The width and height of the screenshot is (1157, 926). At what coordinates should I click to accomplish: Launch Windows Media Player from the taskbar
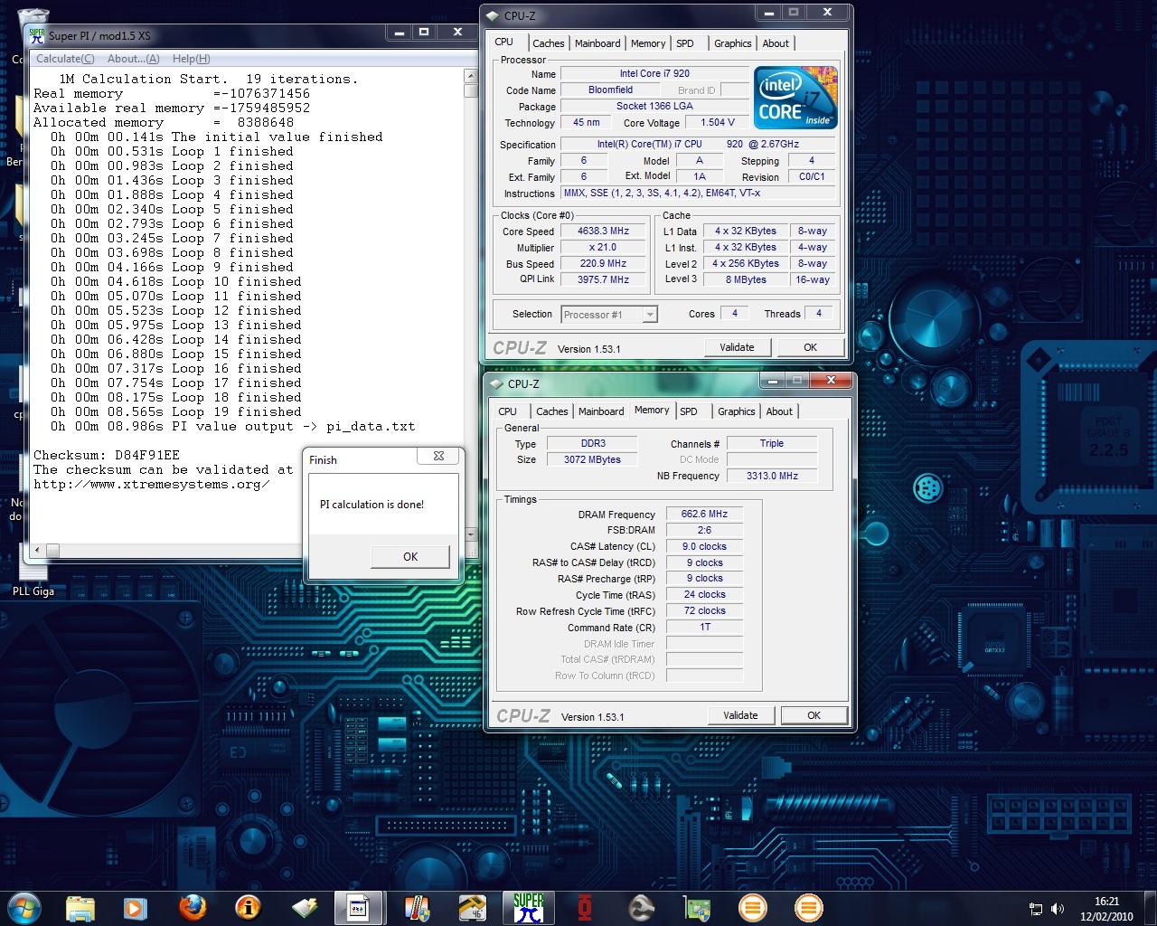[x=135, y=907]
